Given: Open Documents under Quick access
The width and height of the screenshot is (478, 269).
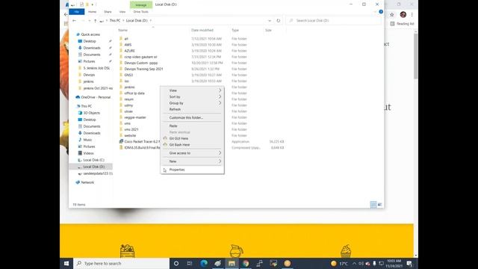Looking at the screenshot, I should coord(92,55).
